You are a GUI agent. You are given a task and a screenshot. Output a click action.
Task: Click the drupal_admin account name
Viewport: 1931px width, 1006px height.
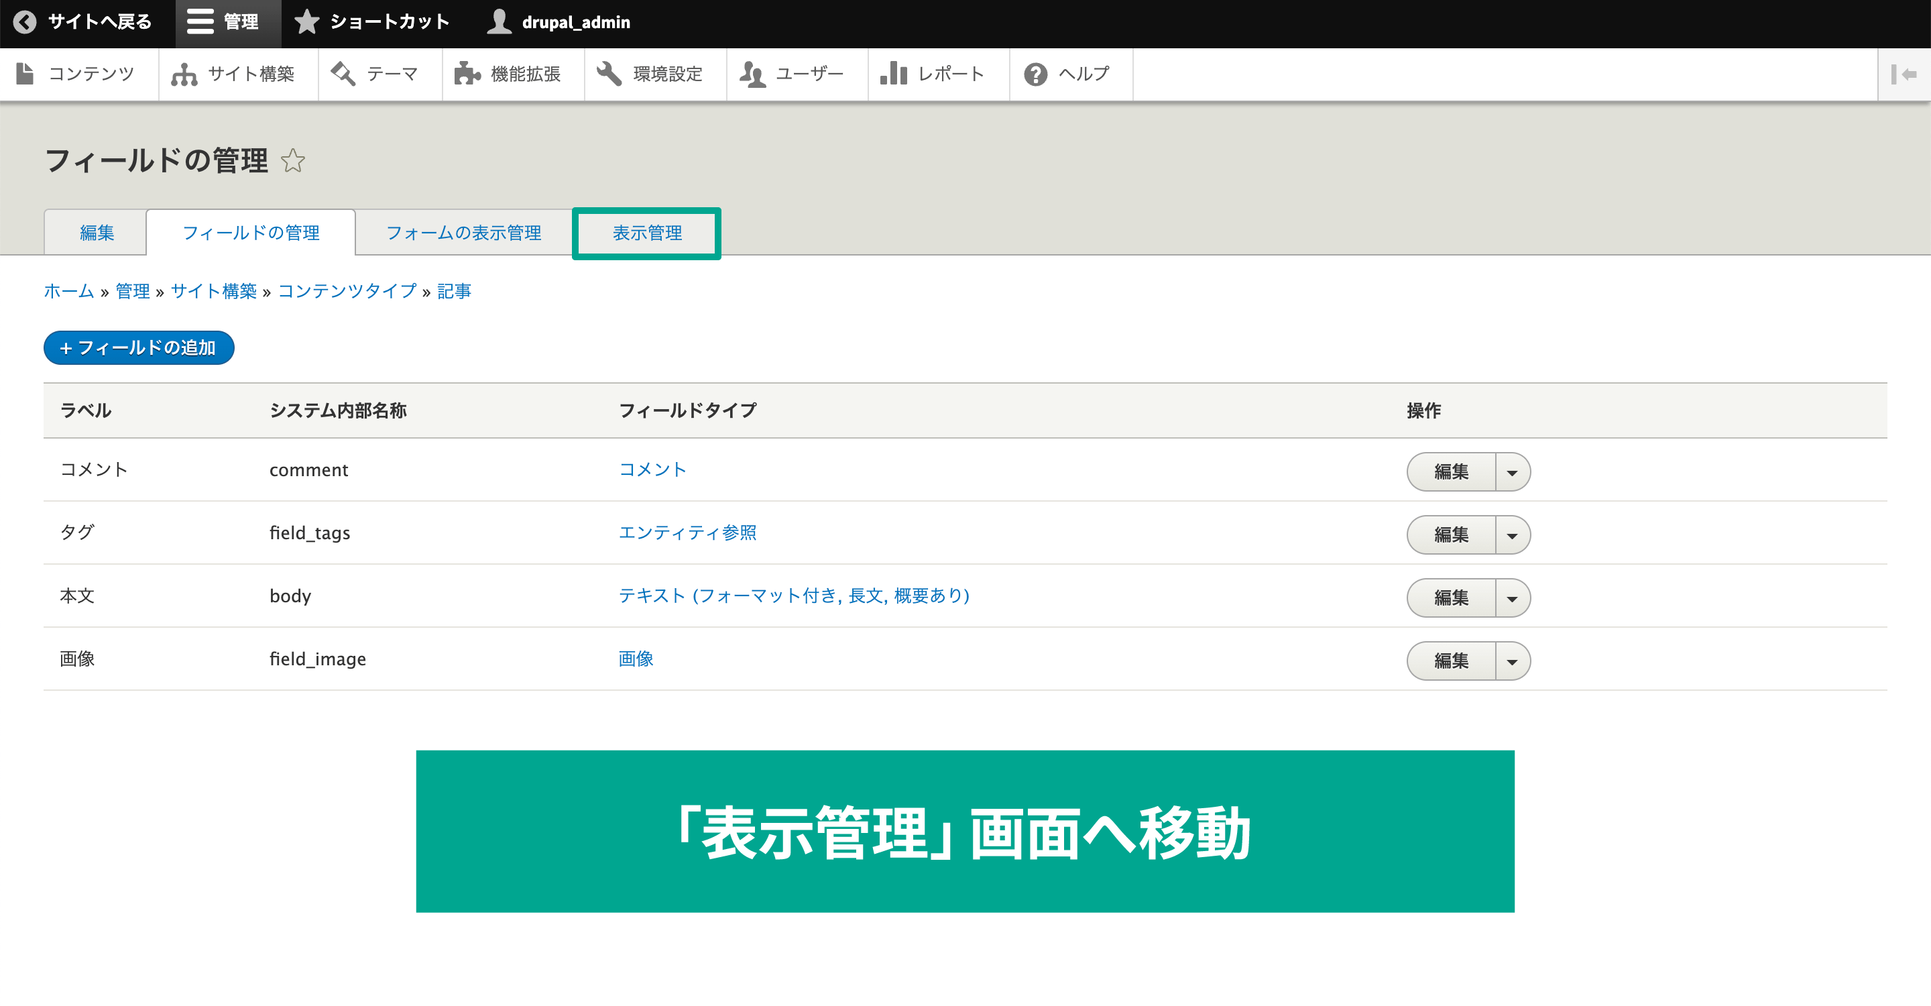coord(576,23)
